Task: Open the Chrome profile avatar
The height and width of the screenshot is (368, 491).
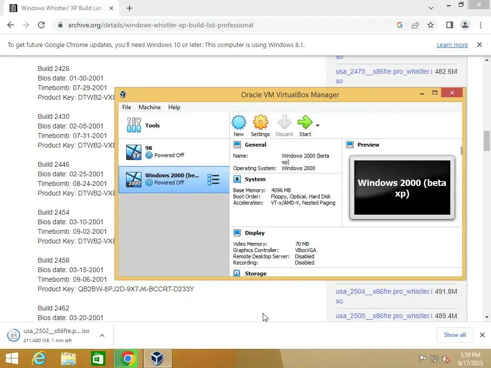Action: [x=465, y=25]
